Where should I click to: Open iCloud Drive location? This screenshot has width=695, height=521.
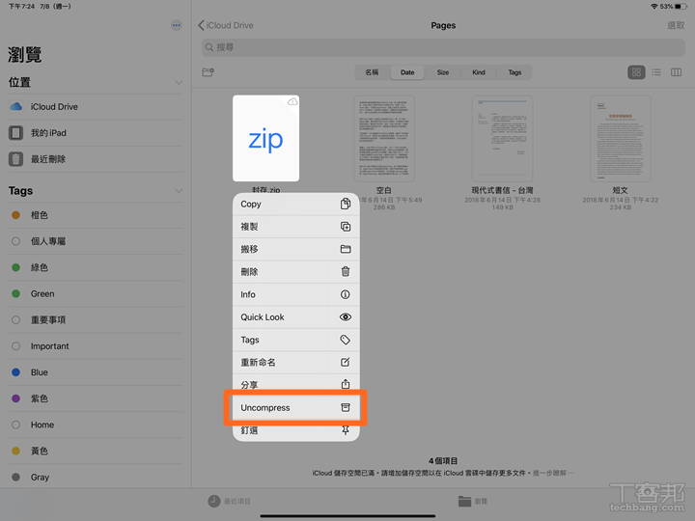click(x=96, y=107)
